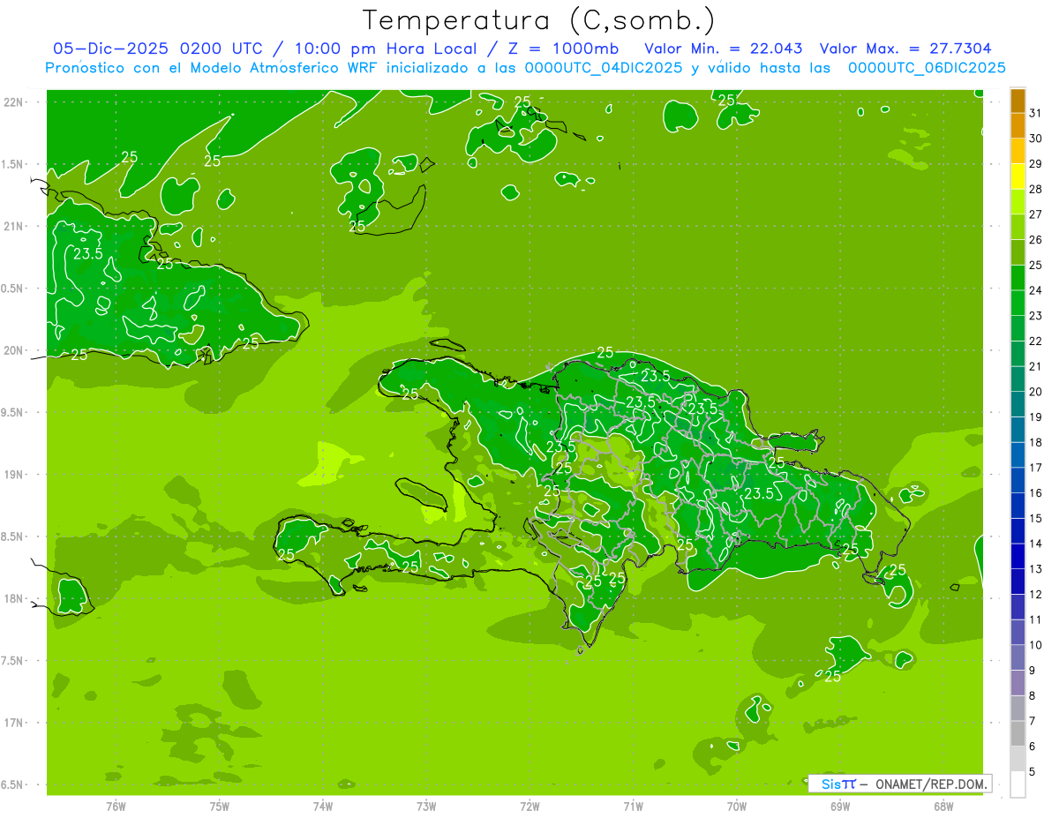Click the 76W longitude axis label
The image size is (1059, 818).
click(116, 806)
